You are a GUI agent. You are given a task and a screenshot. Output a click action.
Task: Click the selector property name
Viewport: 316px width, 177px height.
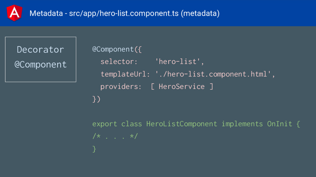click(x=119, y=61)
